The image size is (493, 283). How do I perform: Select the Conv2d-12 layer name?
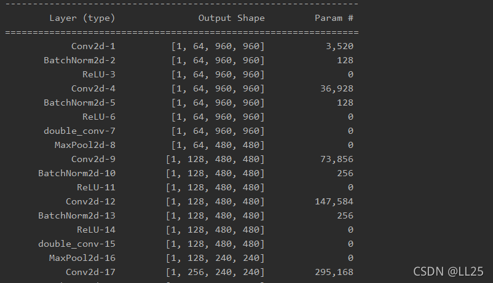(90, 201)
